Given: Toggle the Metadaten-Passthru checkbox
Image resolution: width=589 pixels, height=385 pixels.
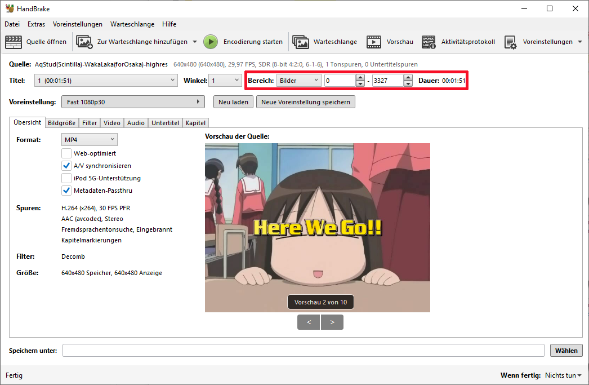Looking at the screenshot, I should [66, 190].
